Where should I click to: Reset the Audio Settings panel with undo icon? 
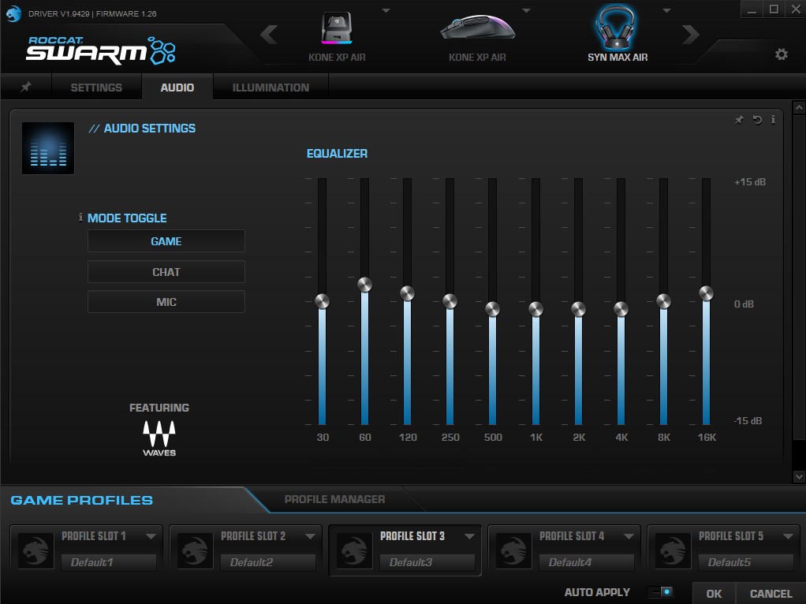(x=756, y=120)
